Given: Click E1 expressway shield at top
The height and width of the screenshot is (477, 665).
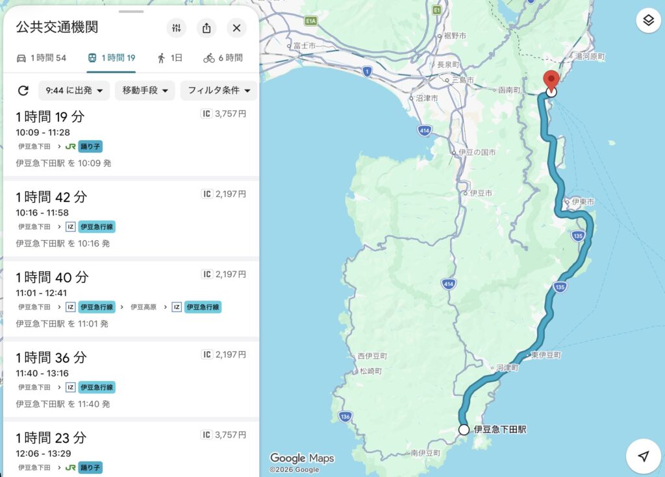Looking at the screenshot, I should pos(437,10).
